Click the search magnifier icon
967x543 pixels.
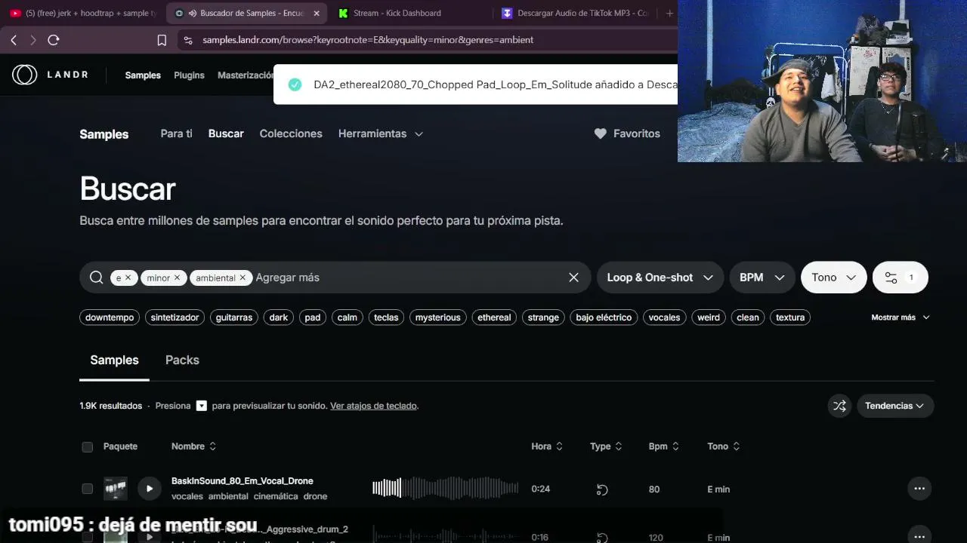pyautogui.click(x=96, y=278)
